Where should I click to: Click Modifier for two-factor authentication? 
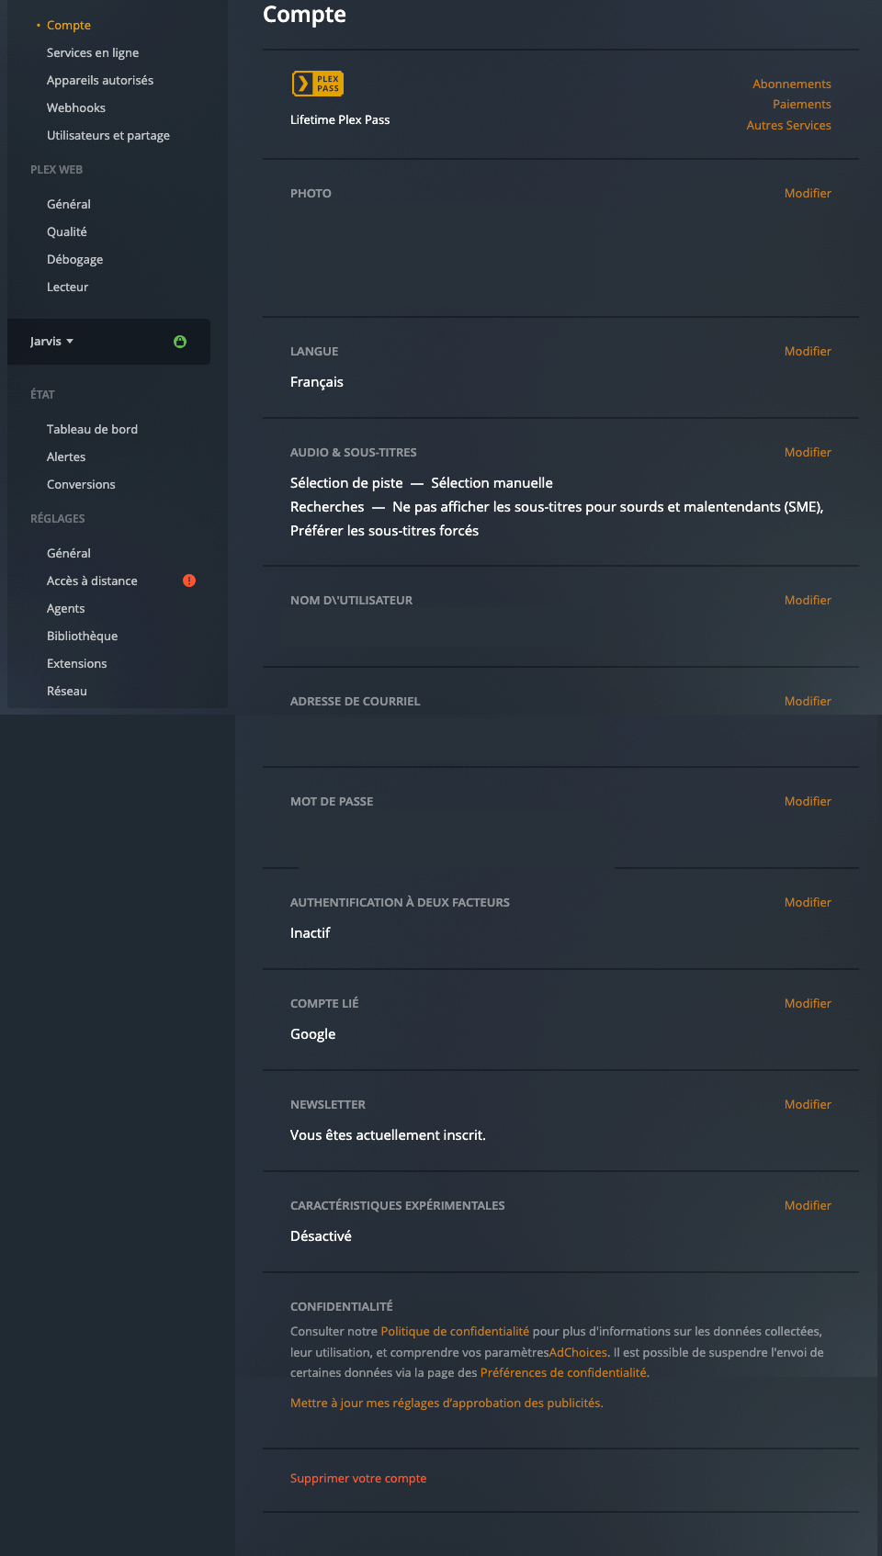click(x=808, y=902)
